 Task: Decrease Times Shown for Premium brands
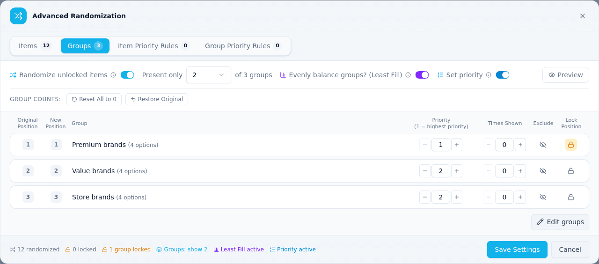tap(489, 145)
